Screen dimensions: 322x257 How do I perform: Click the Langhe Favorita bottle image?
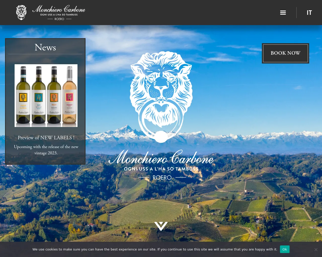(23, 96)
